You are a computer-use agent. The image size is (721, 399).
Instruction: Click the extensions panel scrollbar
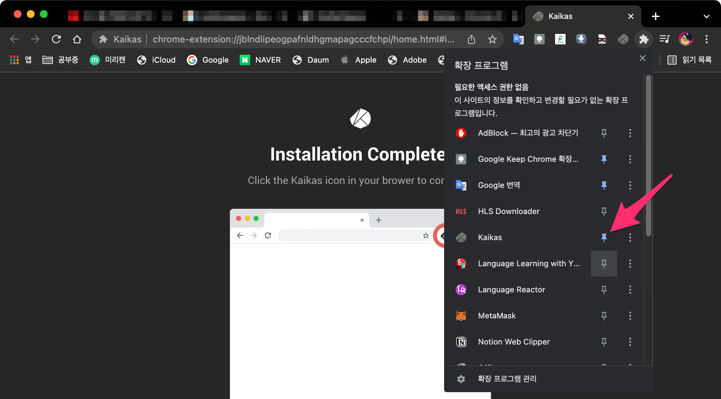tap(648, 156)
